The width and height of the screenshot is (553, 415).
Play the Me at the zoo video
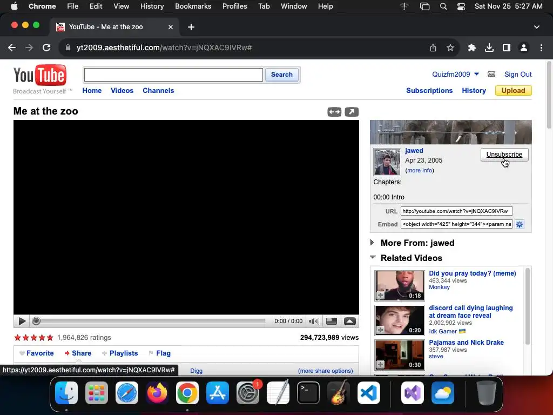point(22,321)
